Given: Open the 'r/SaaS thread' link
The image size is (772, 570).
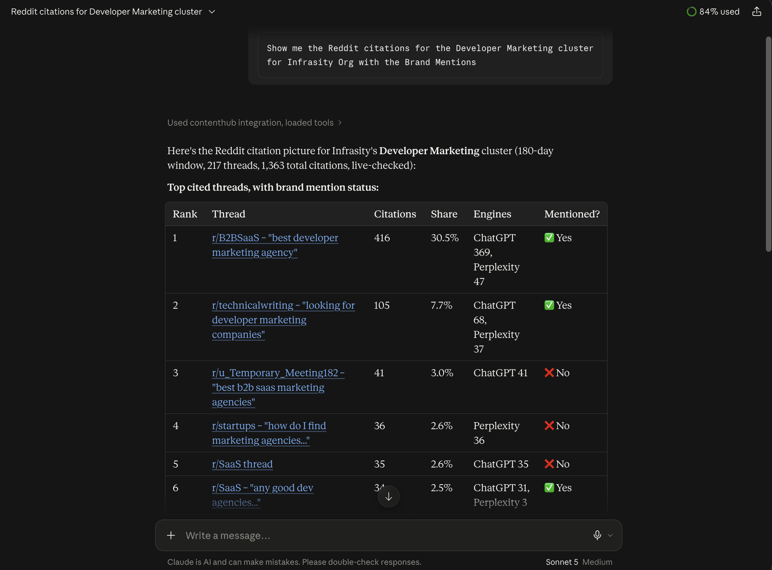Looking at the screenshot, I should coord(242,464).
